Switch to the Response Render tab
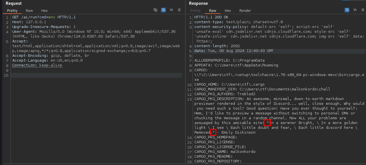This screenshot has height=165, width=366. pyautogui.click(x=245, y=11)
